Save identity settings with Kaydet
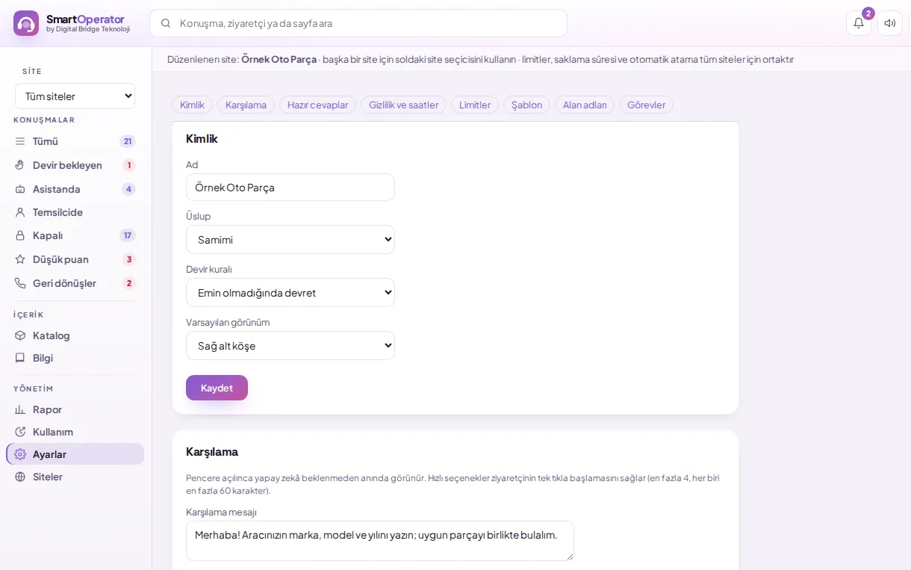 coord(217,388)
